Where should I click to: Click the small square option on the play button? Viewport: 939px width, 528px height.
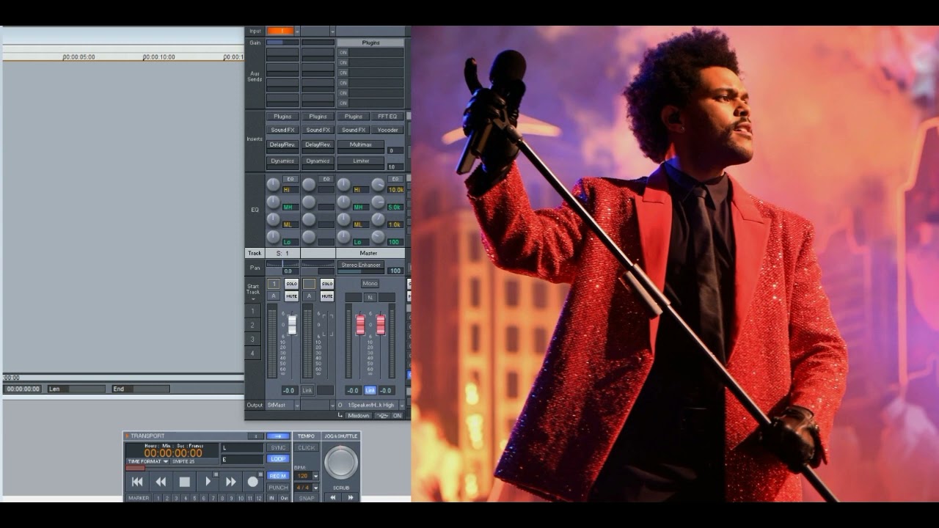tap(216, 474)
